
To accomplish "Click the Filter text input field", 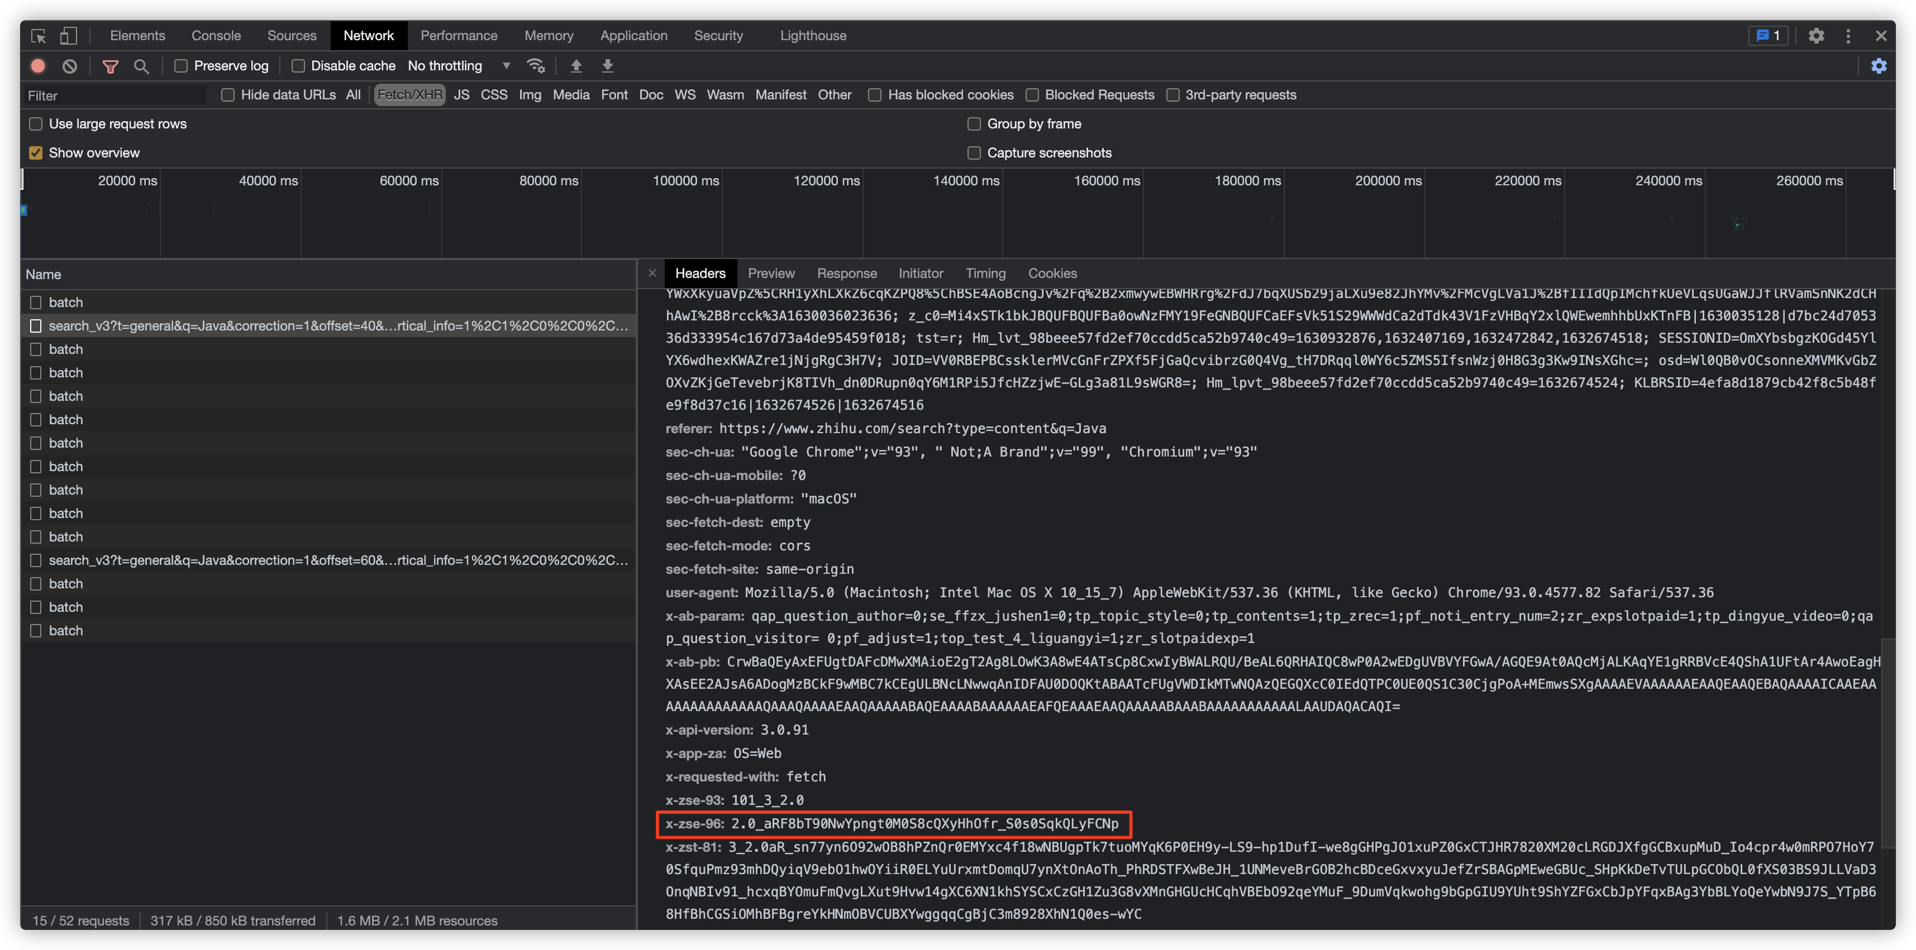I will click(x=115, y=96).
